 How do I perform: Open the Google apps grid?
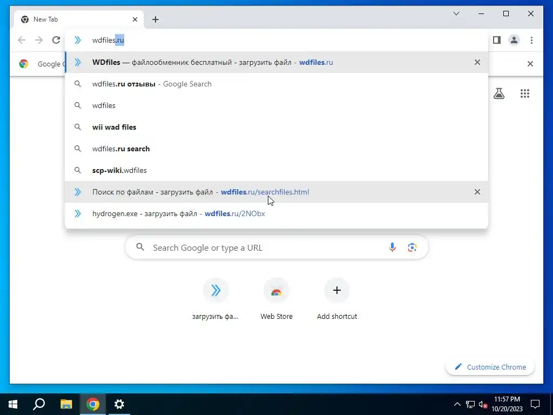tap(525, 93)
